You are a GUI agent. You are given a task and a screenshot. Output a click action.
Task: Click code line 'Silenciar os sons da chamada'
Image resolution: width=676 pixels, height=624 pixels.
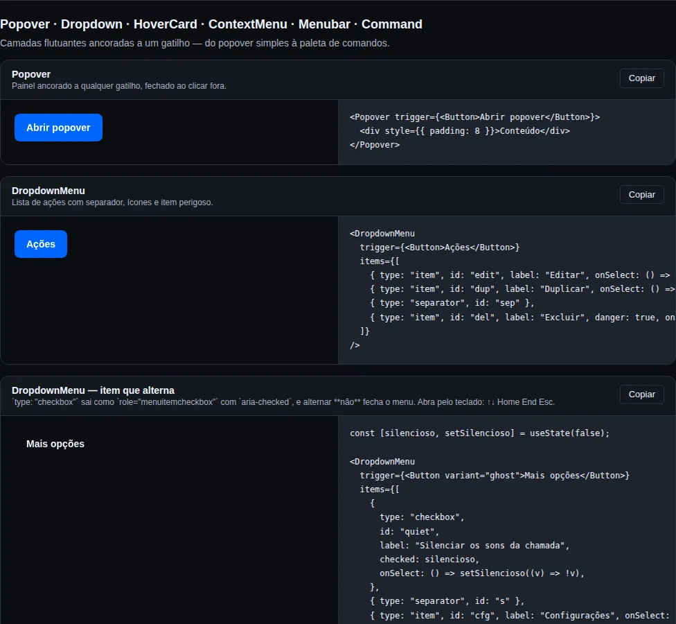click(x=474, y=546)
